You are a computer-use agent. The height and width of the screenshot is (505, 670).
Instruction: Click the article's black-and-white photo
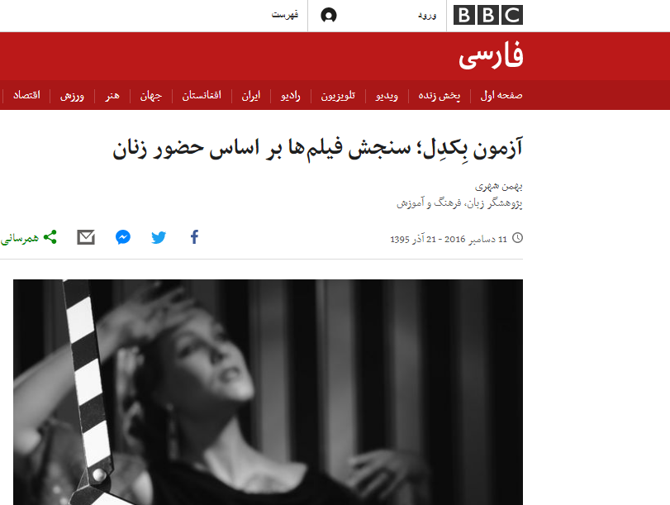click(x=268, y=392)
